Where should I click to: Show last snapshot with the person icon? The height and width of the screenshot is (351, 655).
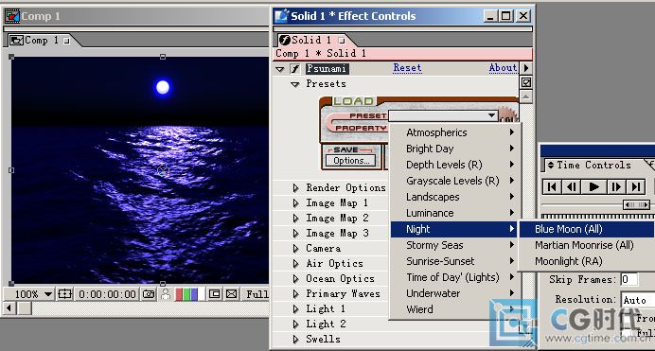click(166, 294)
